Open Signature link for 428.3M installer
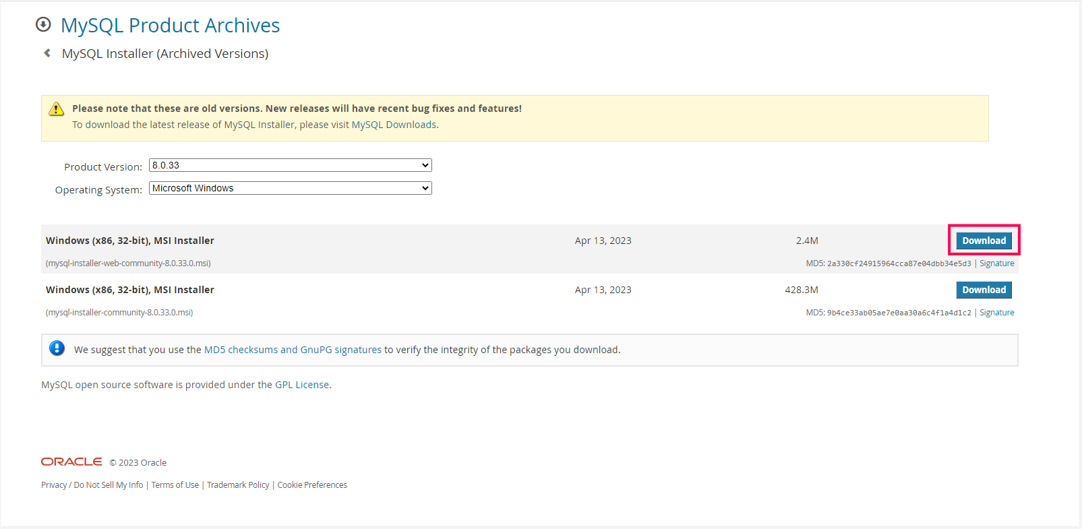The image size is (1082, 529). tap(996, 313)
